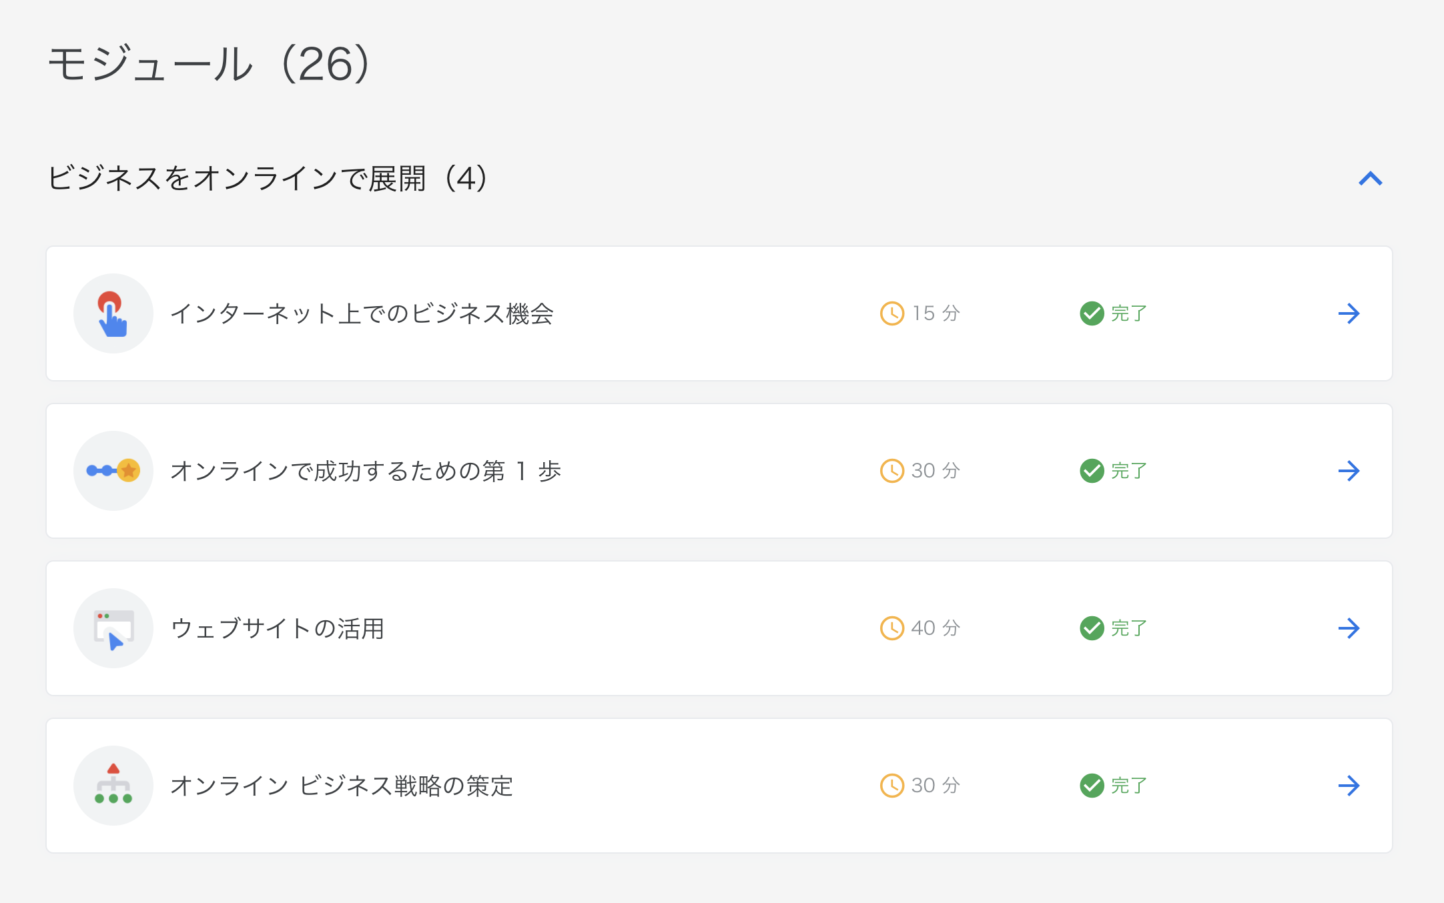Open the オンラインで成功するための第1歩 module title
This screenshot has height=903, width=1444.
pos(366,471)
